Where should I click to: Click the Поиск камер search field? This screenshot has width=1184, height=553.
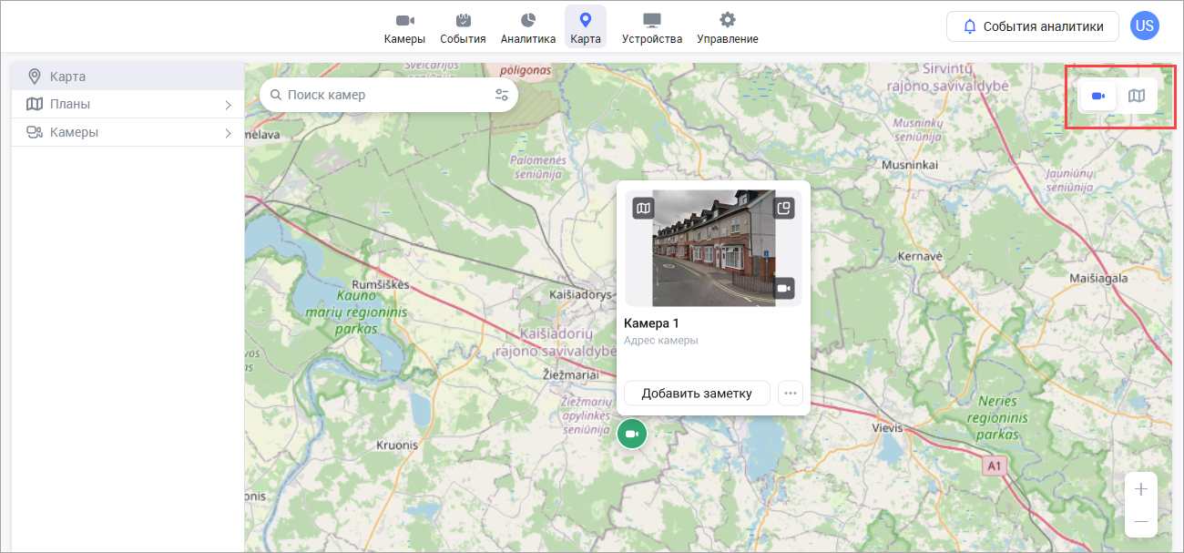click(x=383, y=95)
